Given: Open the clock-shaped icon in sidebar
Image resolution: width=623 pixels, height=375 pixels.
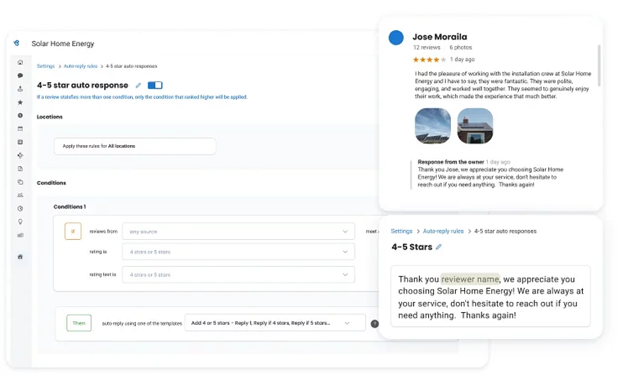Looking at the screenshot, I should click(21, 209).
